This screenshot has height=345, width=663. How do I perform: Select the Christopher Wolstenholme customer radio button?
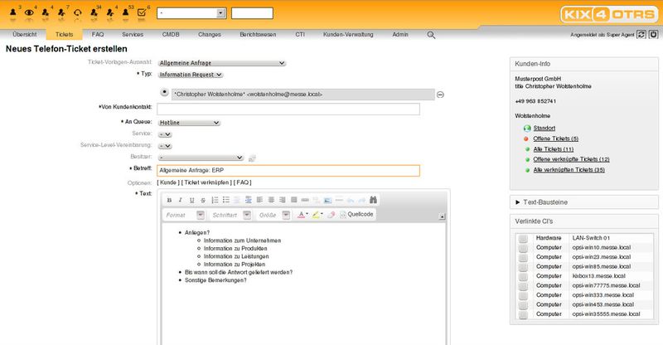coord(164,93)
